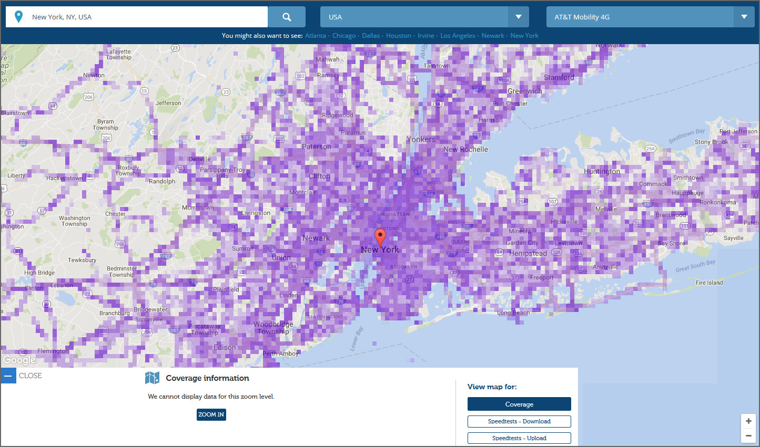Viewport: 760px width, 447px height.
Task: Click the red map marker on New York
Action: coord(380,237)
